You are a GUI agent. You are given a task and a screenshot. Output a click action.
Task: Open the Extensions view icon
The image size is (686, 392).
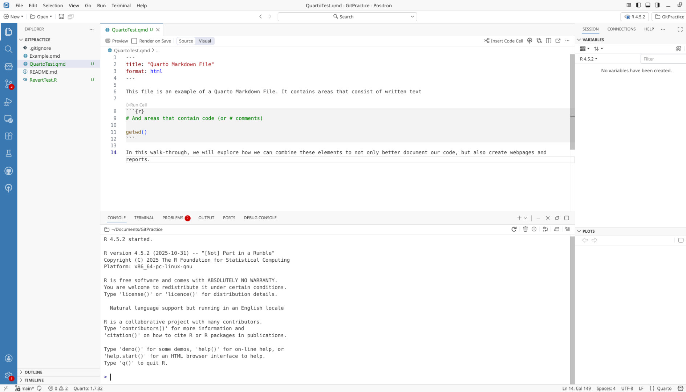[8, 136]
